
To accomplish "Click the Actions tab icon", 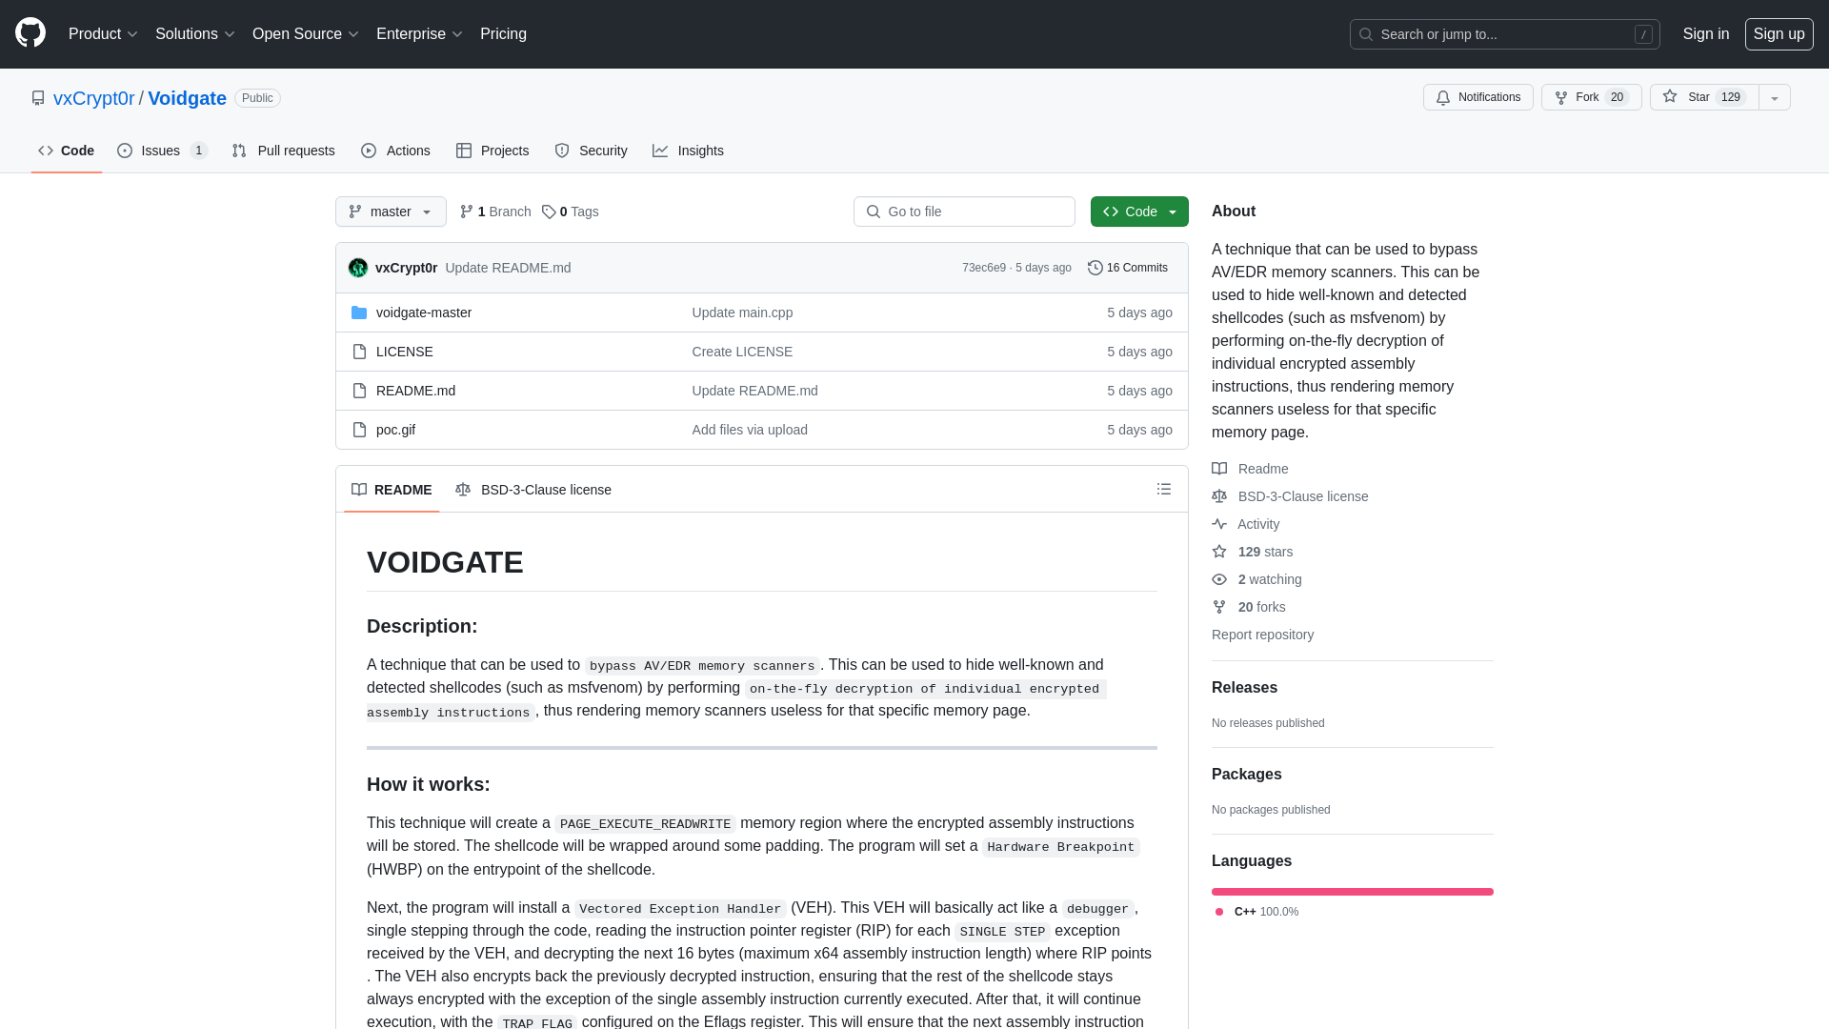I will click(x=368, y=151).
